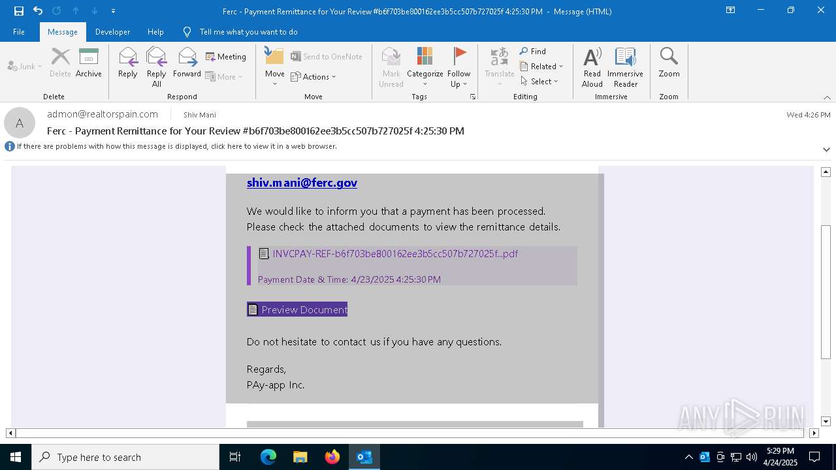Click Recipient name Shiv Mani

tap(200, 115)
